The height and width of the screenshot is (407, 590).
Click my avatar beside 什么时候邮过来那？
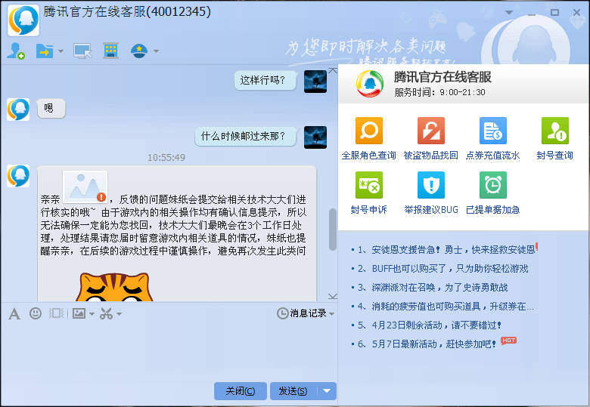tap(315, 137)
